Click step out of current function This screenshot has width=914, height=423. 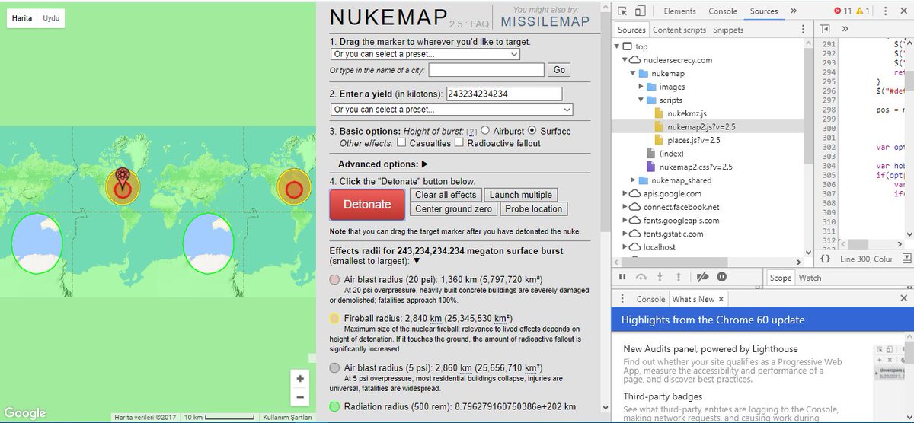click(x=678, y=278)
